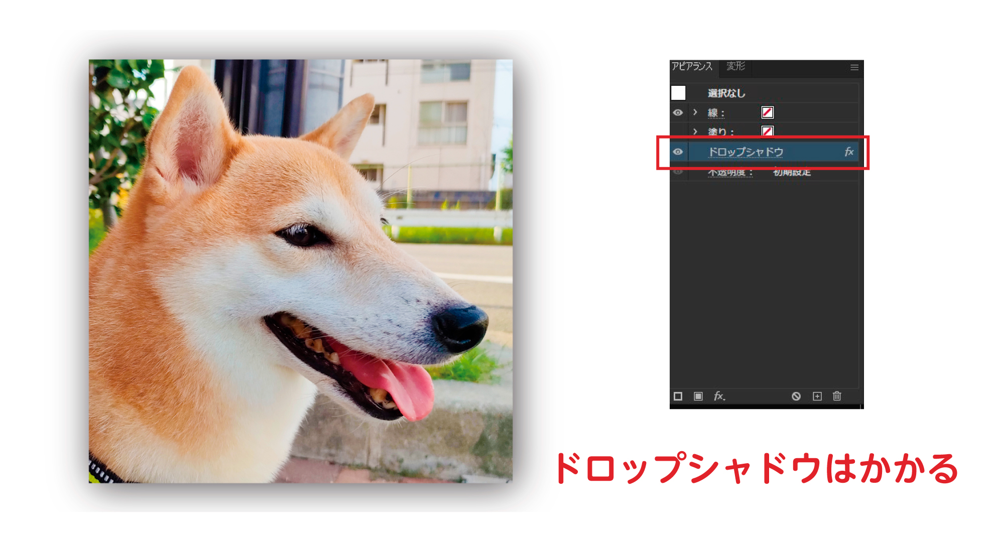Expand the 塗り fill attribute chevron
Screen dimensions: 994x542
[695, 131]
